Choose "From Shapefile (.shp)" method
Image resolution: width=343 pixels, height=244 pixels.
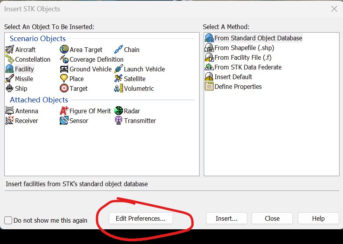244,48
